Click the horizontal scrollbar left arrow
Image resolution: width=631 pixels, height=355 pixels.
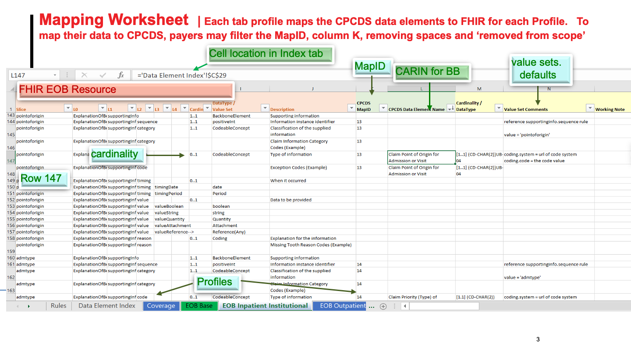(404, 306)
